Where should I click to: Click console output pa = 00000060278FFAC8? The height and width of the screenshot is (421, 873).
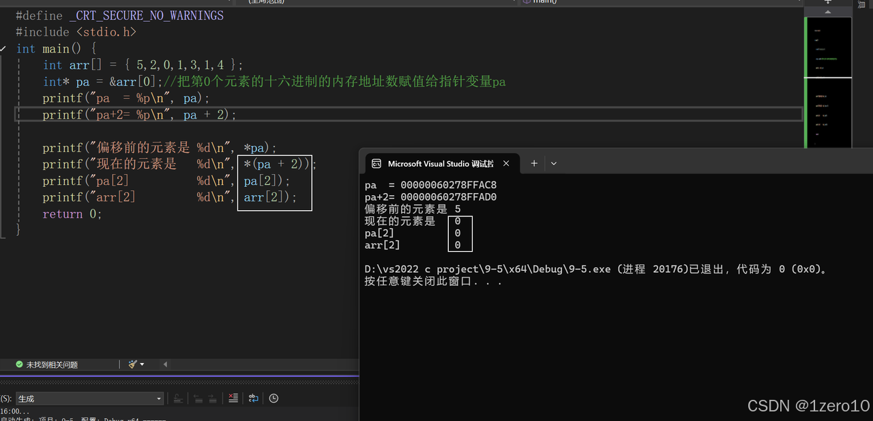(431, 185)
